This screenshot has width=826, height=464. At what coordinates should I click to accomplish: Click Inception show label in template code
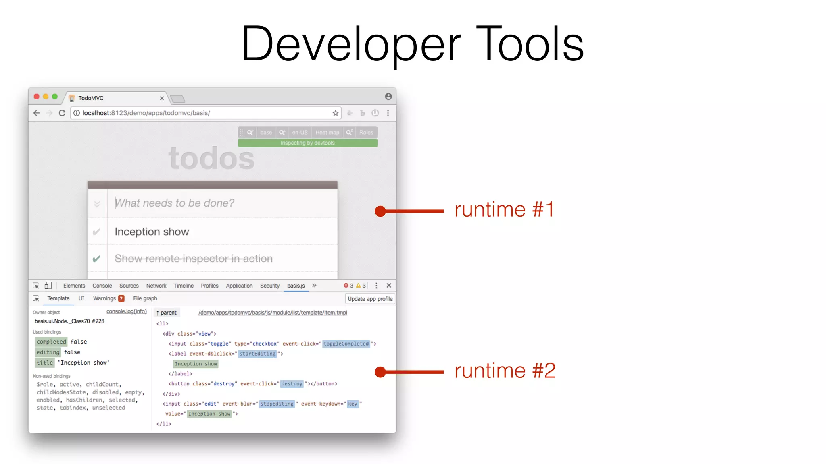point(196,364)
